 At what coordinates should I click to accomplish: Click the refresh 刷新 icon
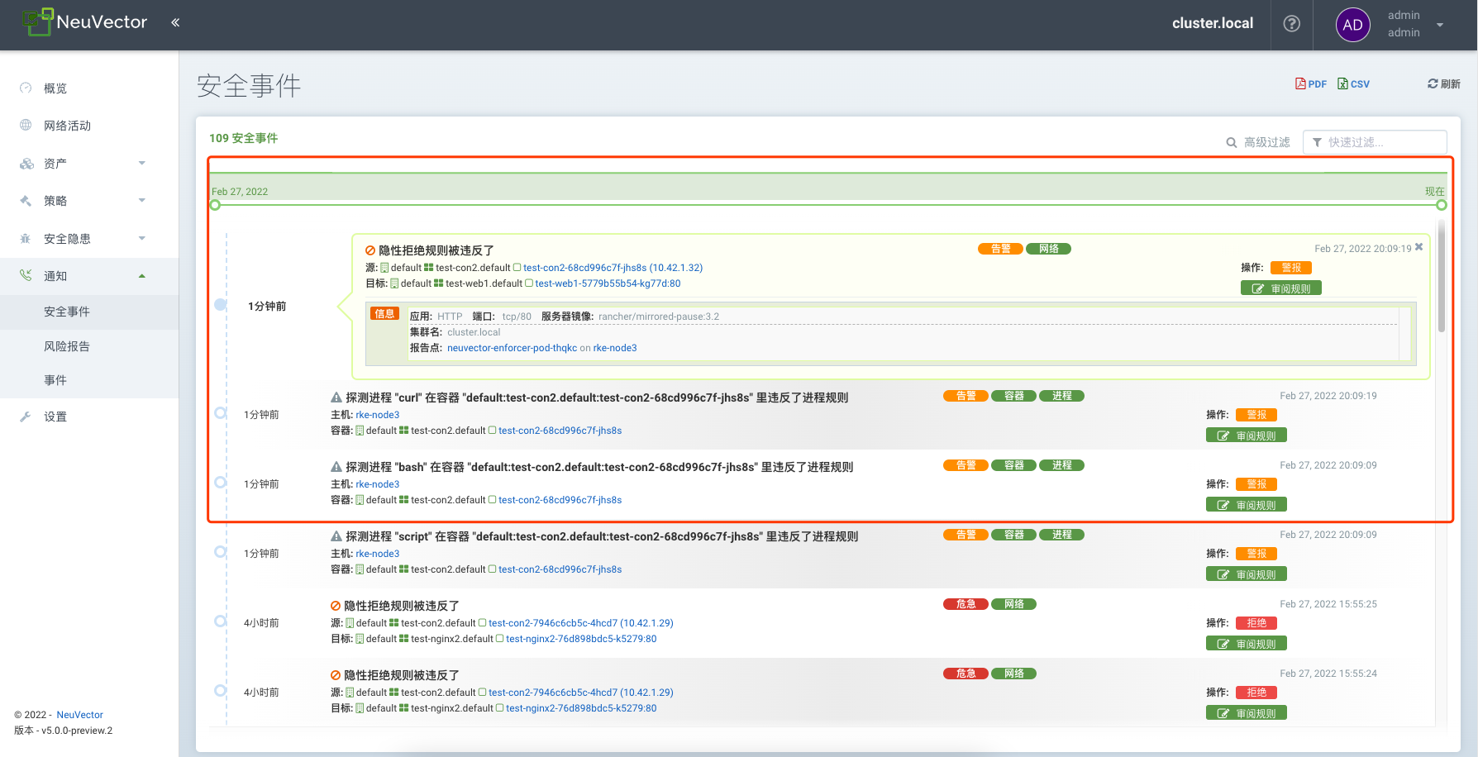(x=1443, y=83)
